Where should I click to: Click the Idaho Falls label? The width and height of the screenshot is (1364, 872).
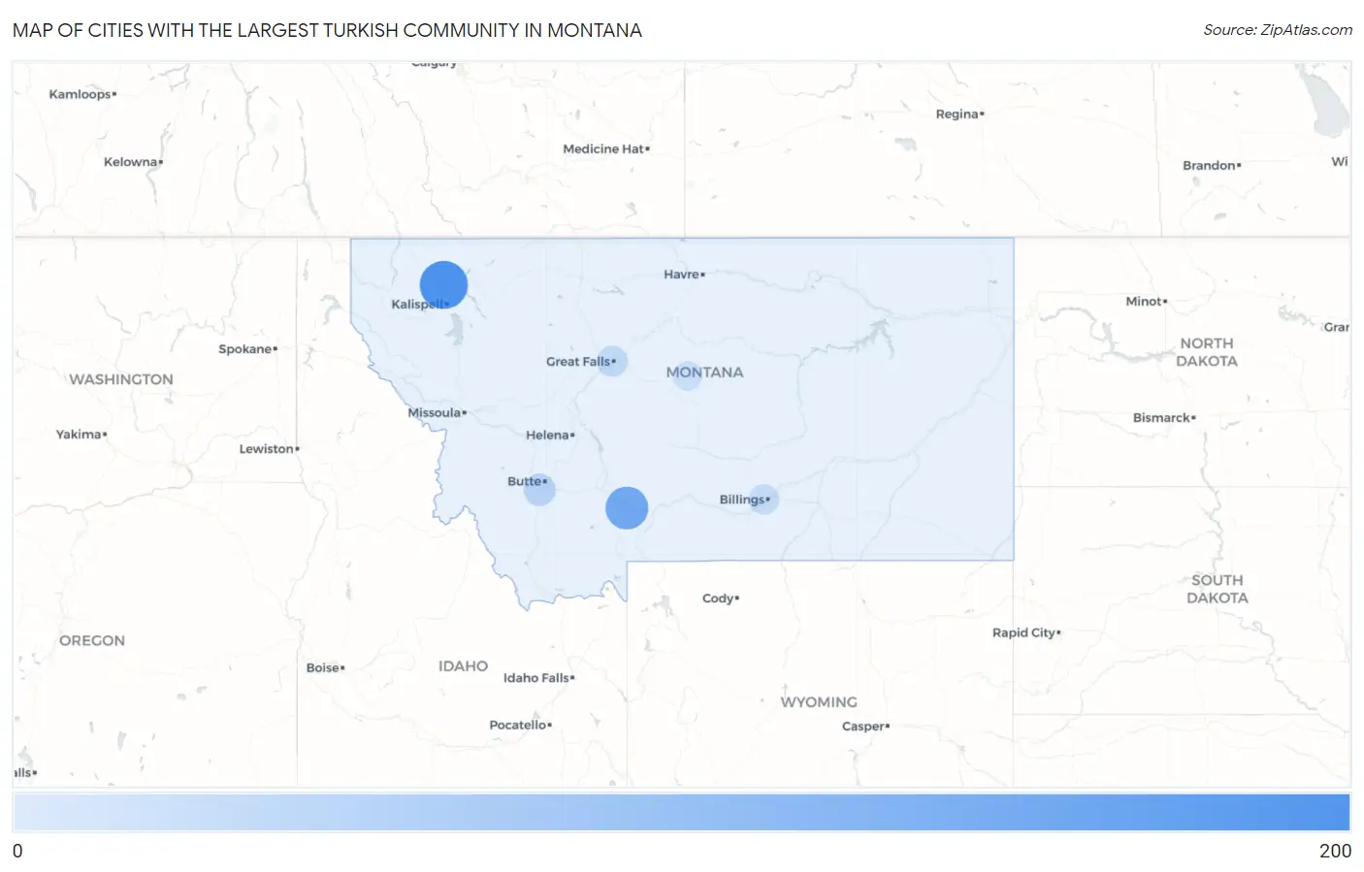[538, 678]
